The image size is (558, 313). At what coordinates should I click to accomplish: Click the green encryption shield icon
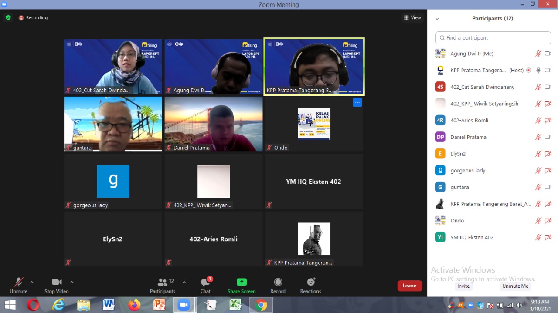pyautogui.click(x=8, y=18)
